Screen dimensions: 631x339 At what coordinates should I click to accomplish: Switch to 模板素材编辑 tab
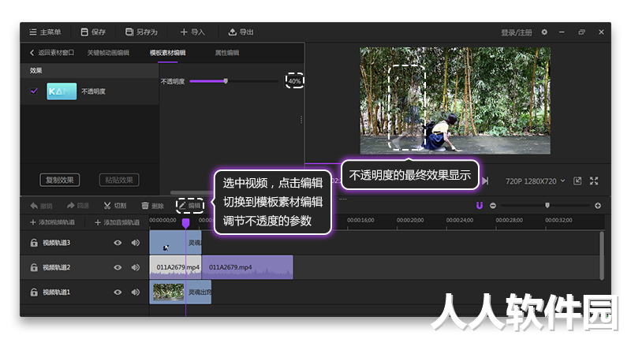pos(167,53)
